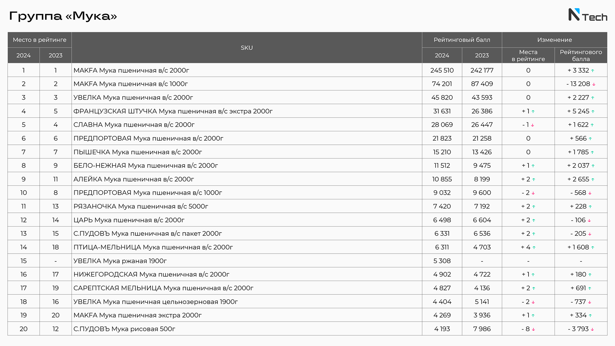Image resolution: width=615 pixels, height=346 pixels.
Task: Click the «Место в рейтинге» header
Action: click(40, 40)
